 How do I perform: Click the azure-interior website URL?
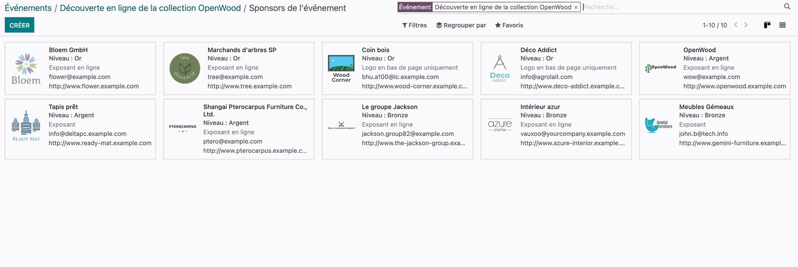[573, 143]
